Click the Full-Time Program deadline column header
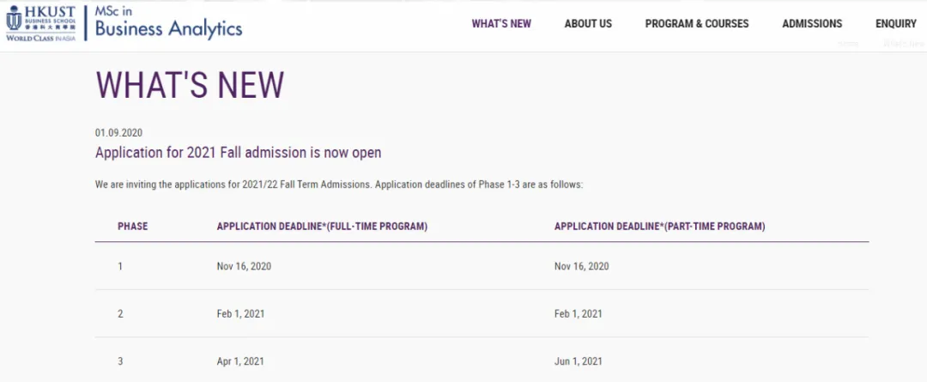The image size is (927, 382). coord(322,227)
